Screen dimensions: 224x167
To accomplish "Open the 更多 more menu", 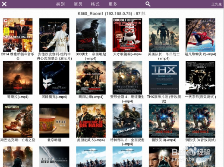I will [x=113, y=4].
